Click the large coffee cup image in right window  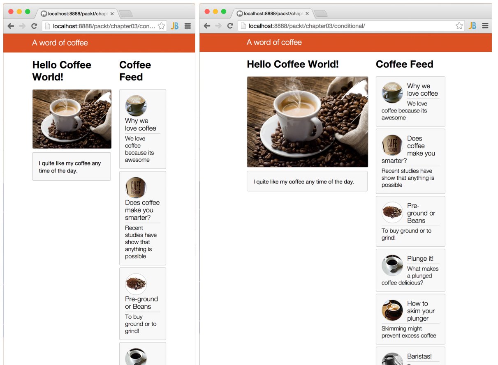pos(308,122)
